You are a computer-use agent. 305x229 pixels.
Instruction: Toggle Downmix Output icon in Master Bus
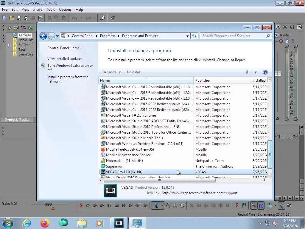(x=285, y=27)
